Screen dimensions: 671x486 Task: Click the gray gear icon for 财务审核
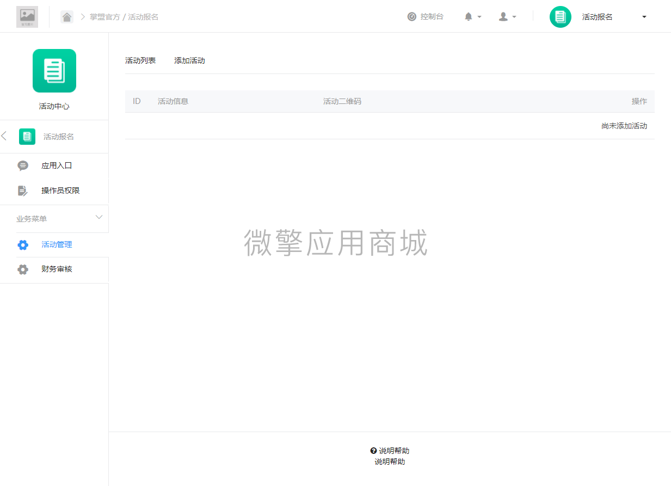(x=23, y=269)
